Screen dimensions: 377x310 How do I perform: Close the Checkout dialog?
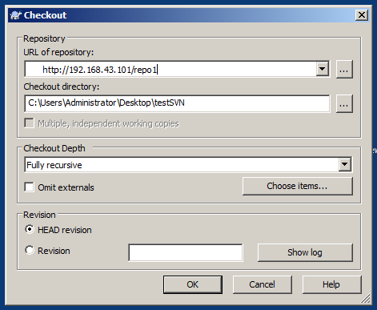[x=362, y=15]
